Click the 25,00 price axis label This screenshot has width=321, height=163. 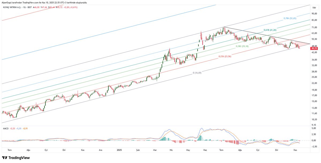click(314, 77)
